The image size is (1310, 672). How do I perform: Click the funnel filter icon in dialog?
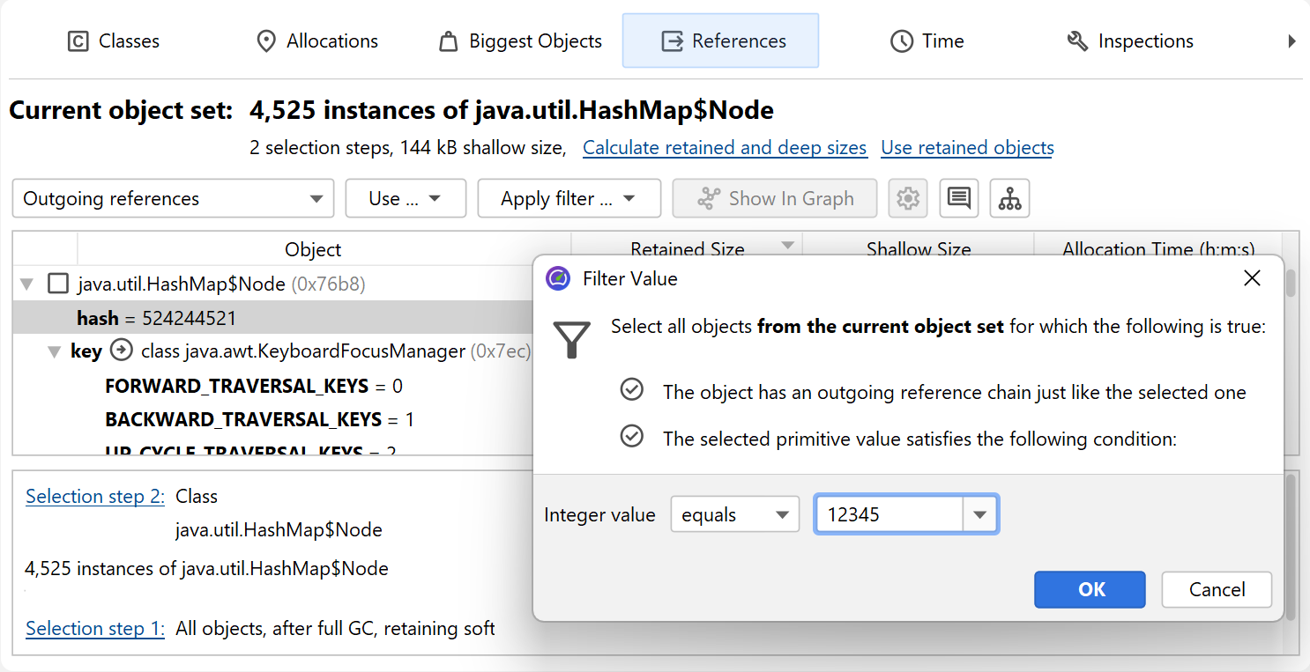[x=571, y=339]
